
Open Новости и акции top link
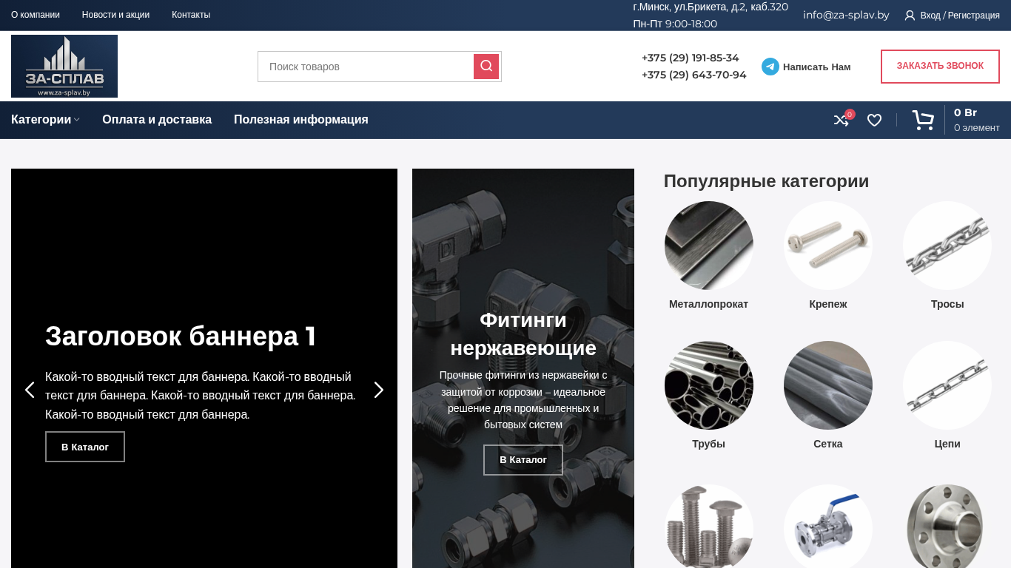tap(115, 15)
